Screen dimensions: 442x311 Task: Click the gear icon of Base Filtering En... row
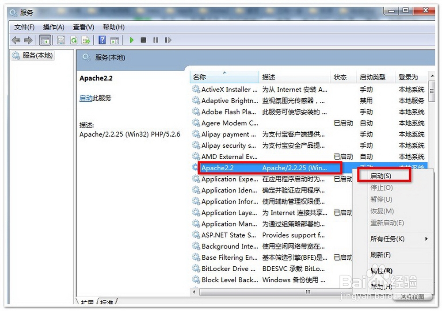click(196, 257)
